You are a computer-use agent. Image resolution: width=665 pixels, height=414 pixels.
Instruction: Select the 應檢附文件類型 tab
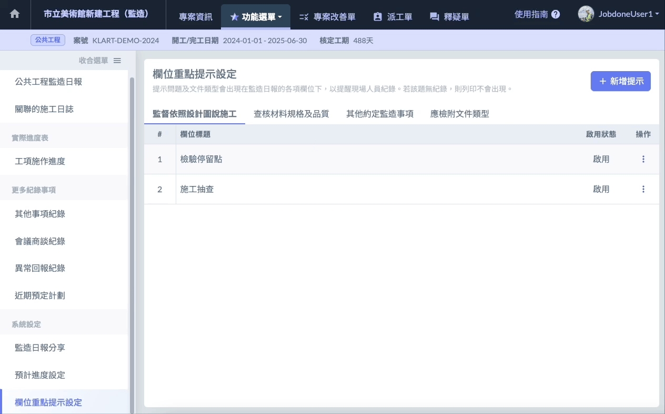pos(459,114)
